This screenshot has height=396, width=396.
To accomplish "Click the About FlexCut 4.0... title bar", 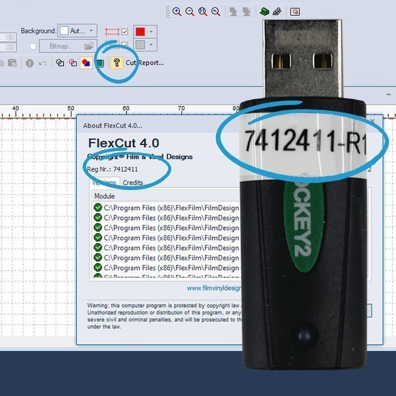I will click(158, 125).
